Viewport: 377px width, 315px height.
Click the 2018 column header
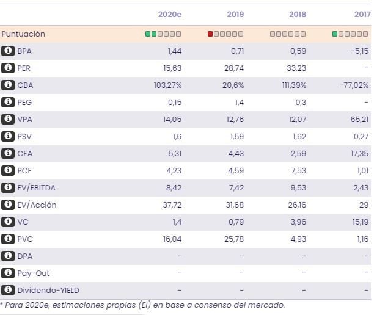pos(298,13)
